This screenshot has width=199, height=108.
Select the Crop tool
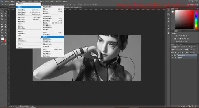[2, 16]
